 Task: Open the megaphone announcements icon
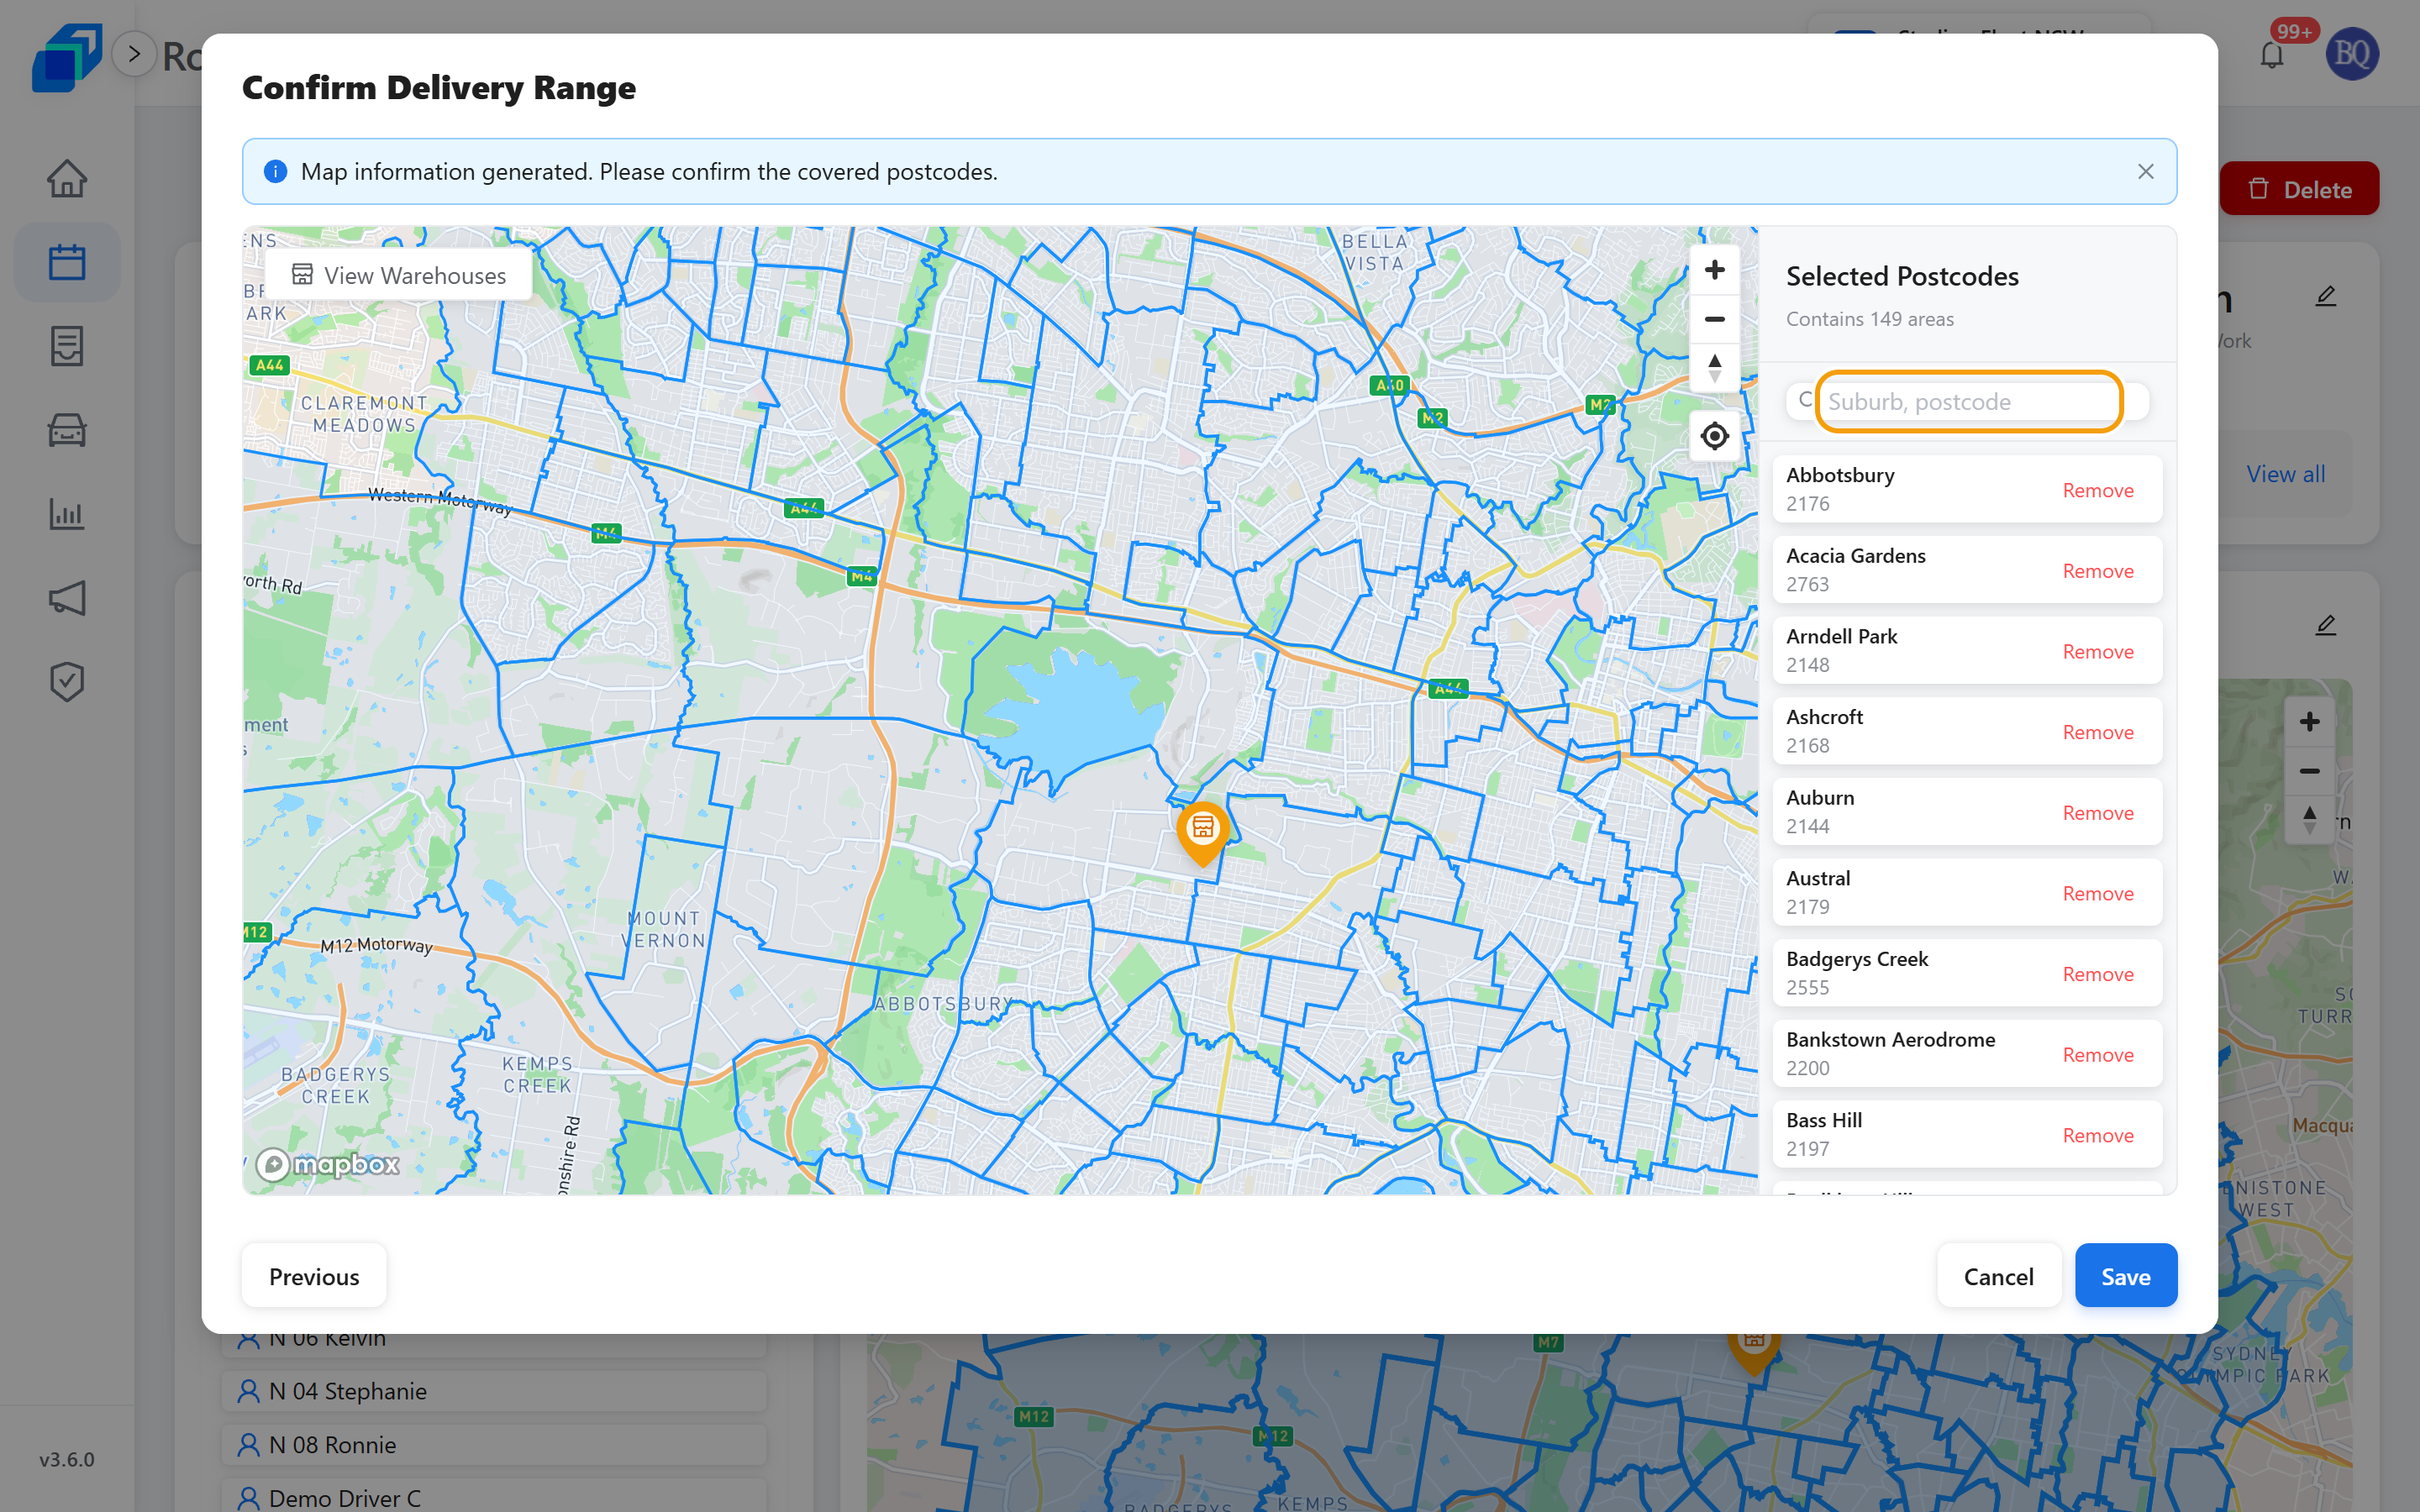coord(67,598)
